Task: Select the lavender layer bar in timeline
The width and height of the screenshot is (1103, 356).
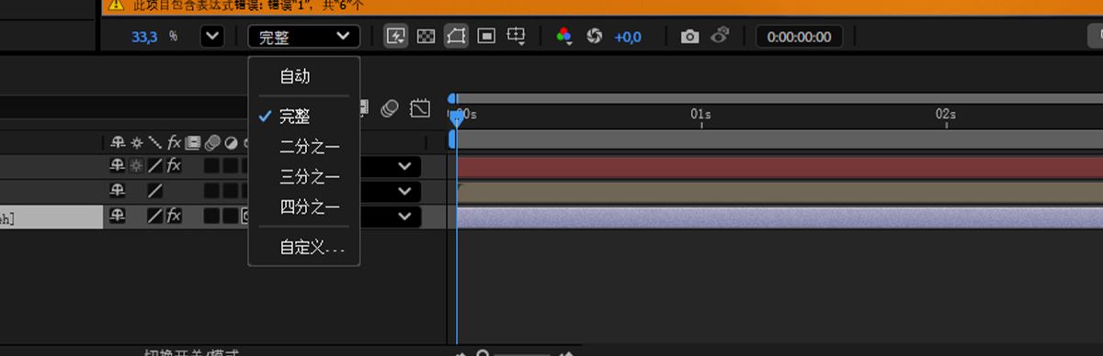Action: [779, 217]
